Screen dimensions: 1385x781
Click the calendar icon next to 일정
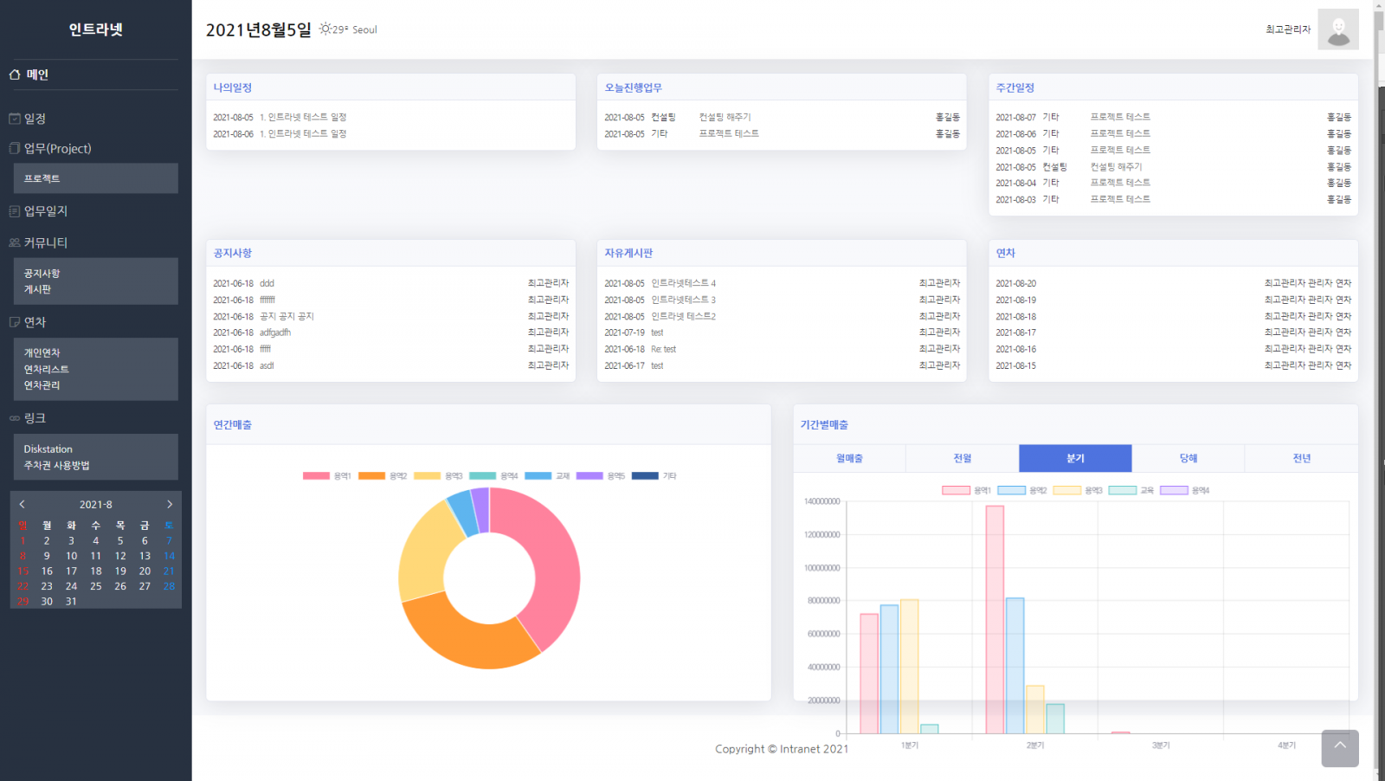[15, 119]
